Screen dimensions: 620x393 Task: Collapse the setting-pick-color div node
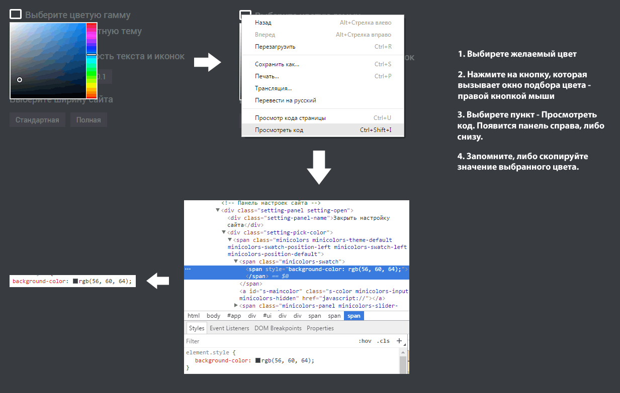224,233
